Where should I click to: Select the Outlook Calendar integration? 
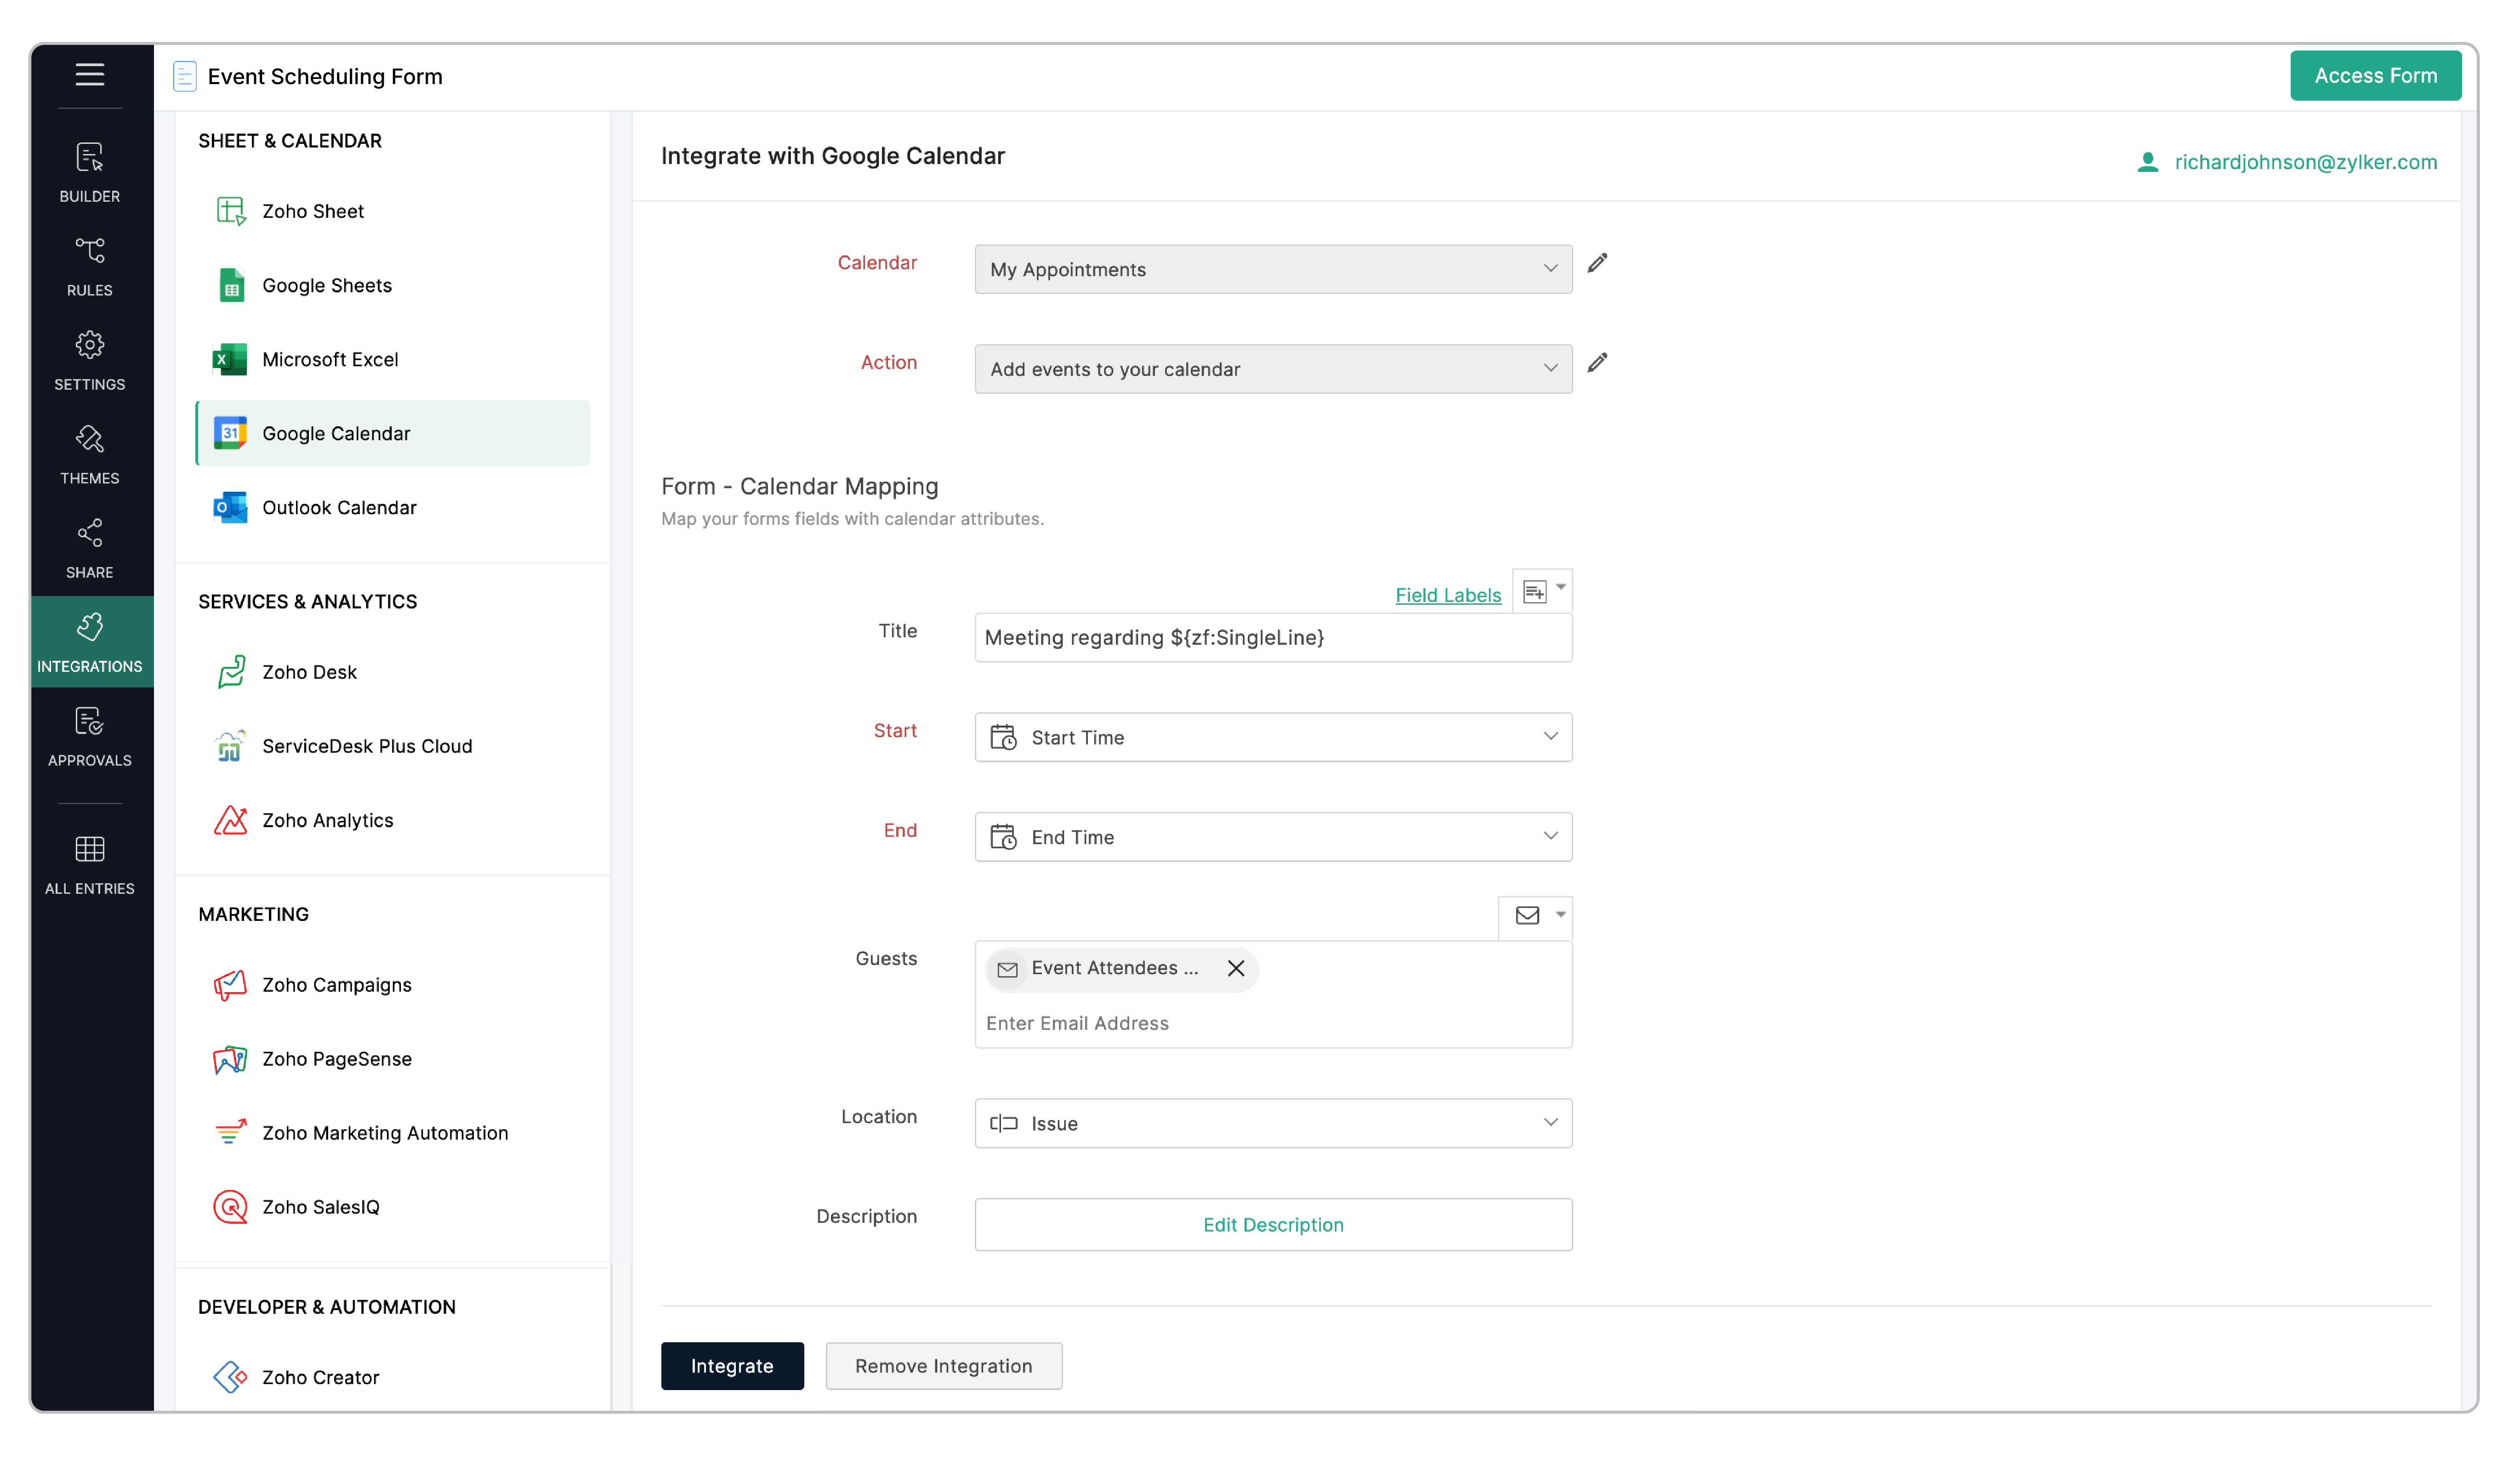(340, 507)
